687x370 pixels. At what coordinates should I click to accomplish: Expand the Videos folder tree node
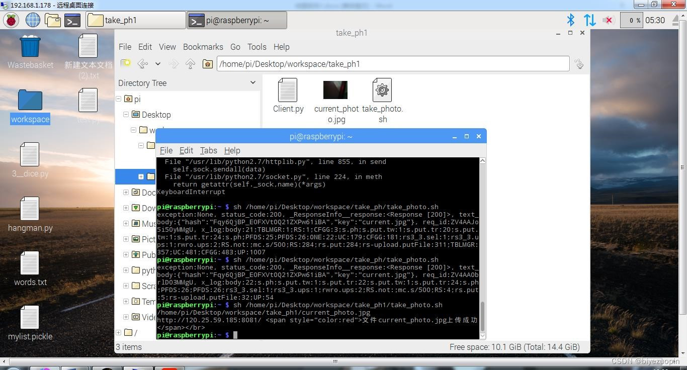(126, 317)
